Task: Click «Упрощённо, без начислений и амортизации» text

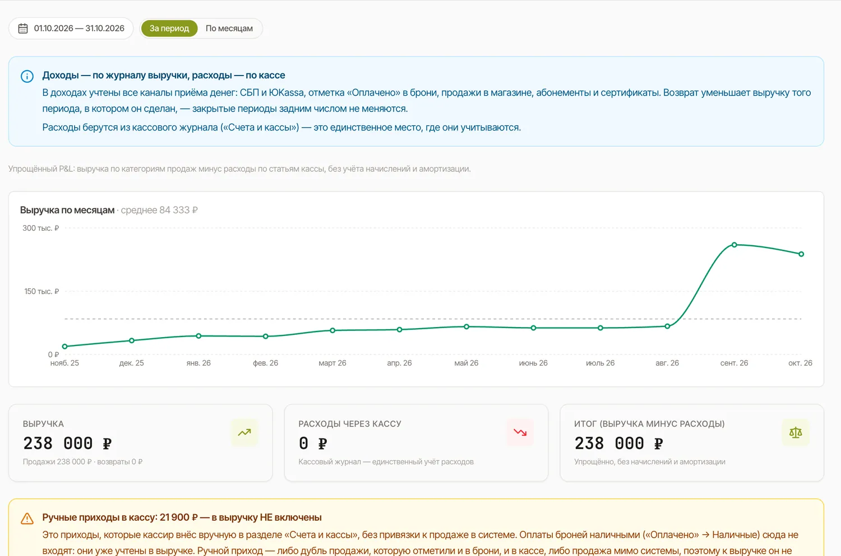Action: (650, 462)
